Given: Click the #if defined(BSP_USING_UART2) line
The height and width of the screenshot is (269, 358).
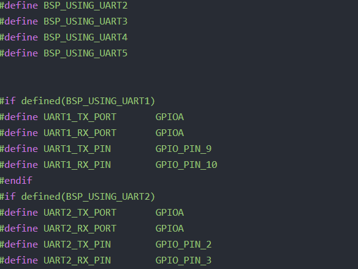Looking at the screenshot, I should [77, 197].
